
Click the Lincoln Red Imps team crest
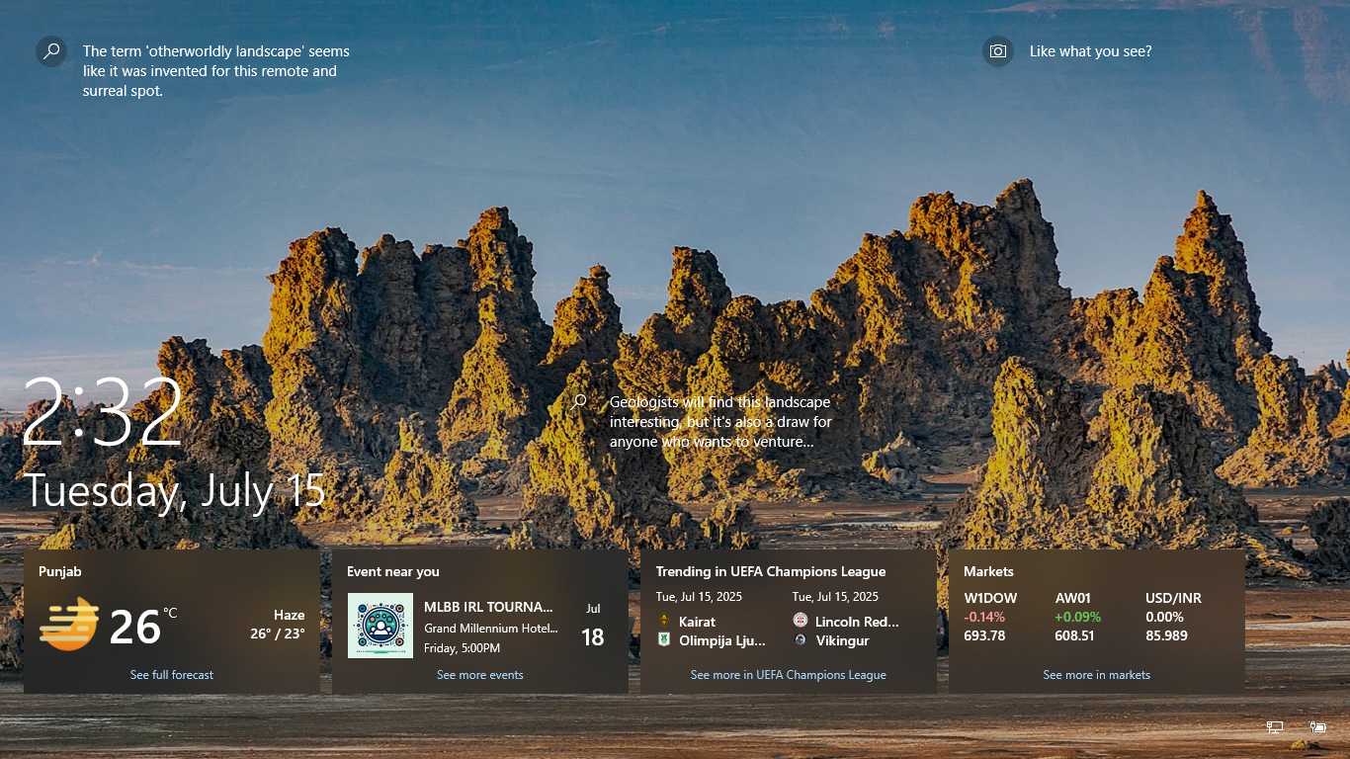pyautogui.click(x=801, y=622)
